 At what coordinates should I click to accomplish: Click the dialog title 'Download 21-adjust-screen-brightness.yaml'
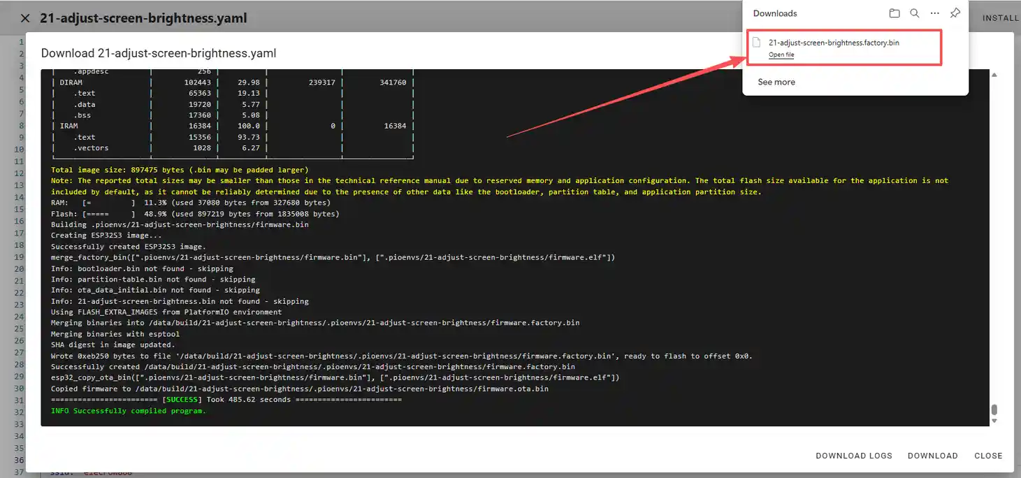pos(159,53)
